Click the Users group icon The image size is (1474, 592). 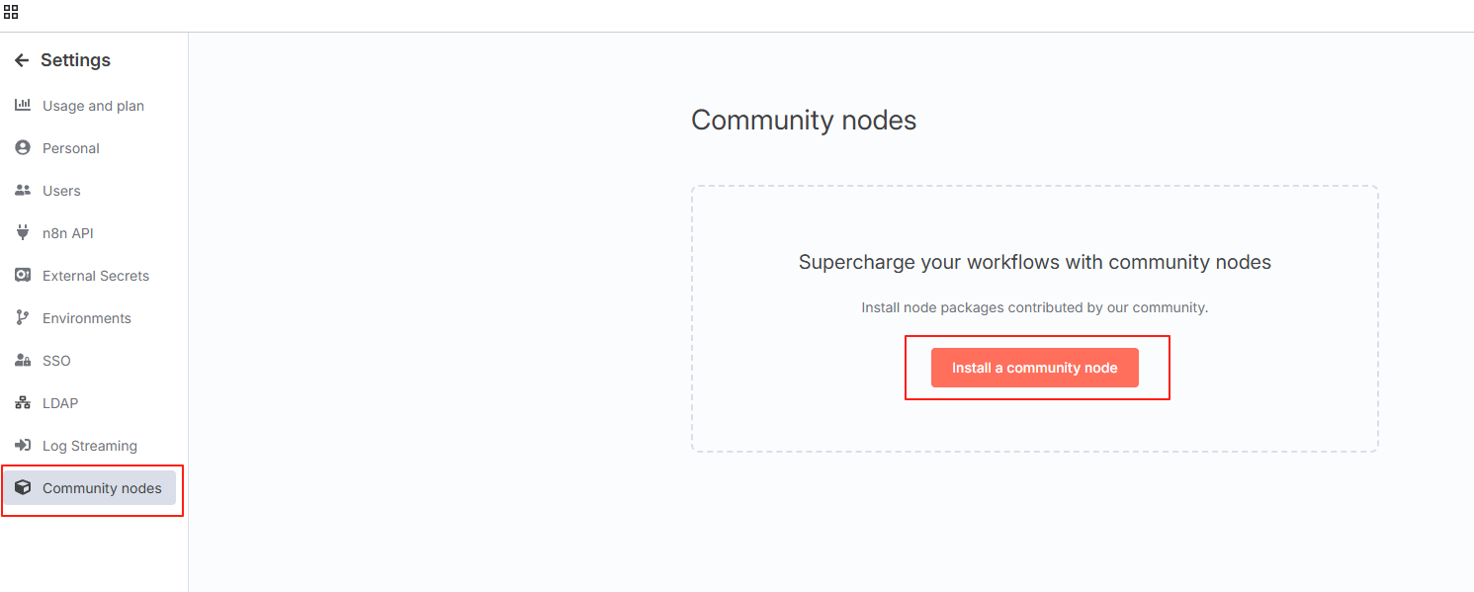point(23,190)
